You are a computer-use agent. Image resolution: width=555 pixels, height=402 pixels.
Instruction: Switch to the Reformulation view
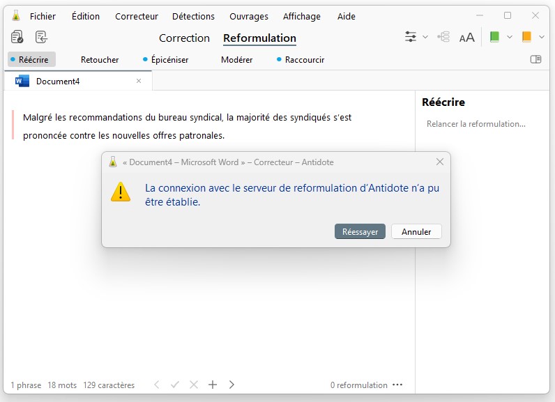pos(260,38)
